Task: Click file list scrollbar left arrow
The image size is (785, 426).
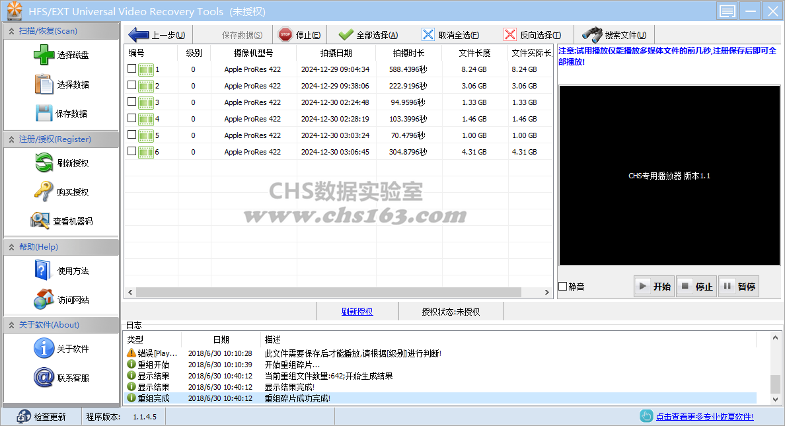Action: pos(130,293)
